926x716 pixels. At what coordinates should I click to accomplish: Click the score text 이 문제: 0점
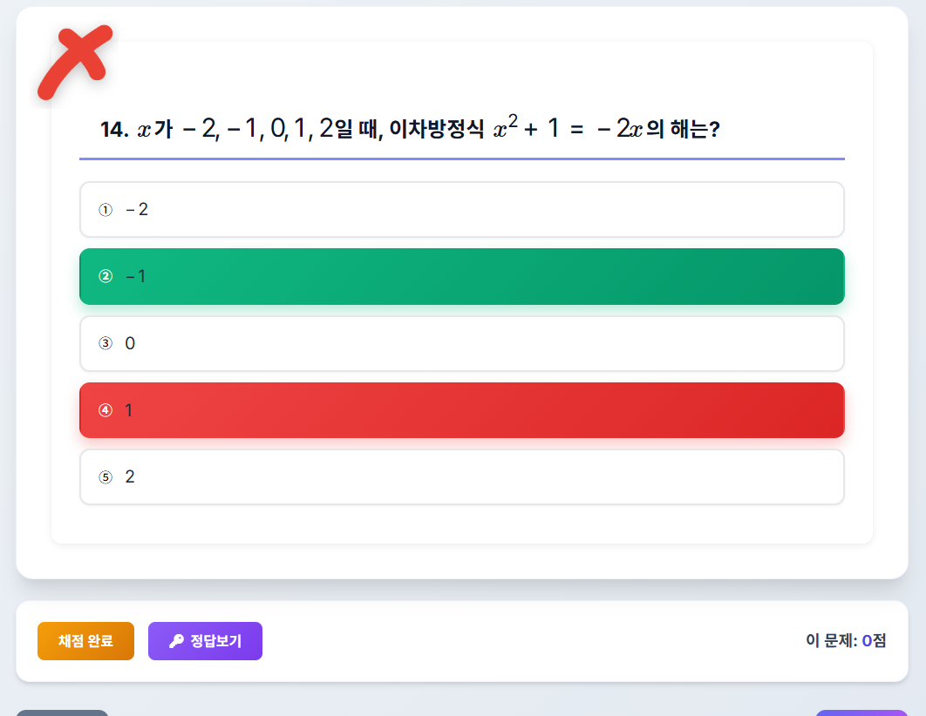(x=847, y=640)
